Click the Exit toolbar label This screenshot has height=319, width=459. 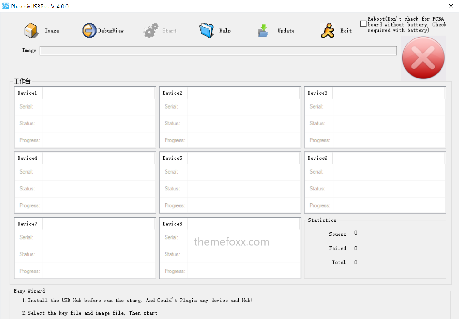[x=346, y=31]
